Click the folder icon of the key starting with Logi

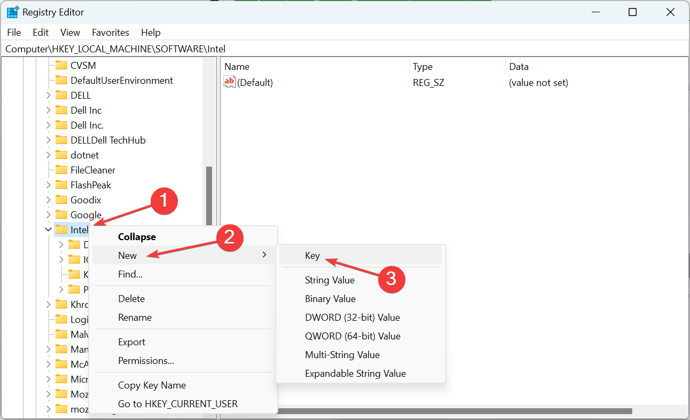[61, 319]
